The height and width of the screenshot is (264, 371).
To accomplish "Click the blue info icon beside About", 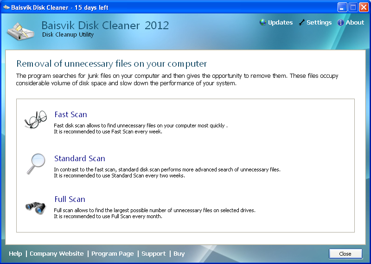I will click(340, 22).
